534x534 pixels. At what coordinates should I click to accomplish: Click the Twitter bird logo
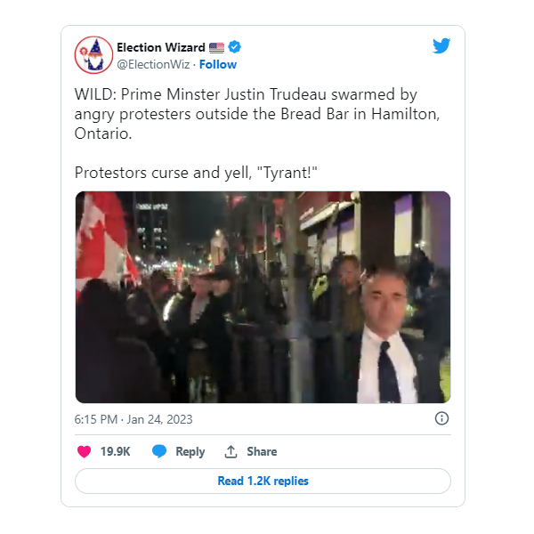point(441,45)
